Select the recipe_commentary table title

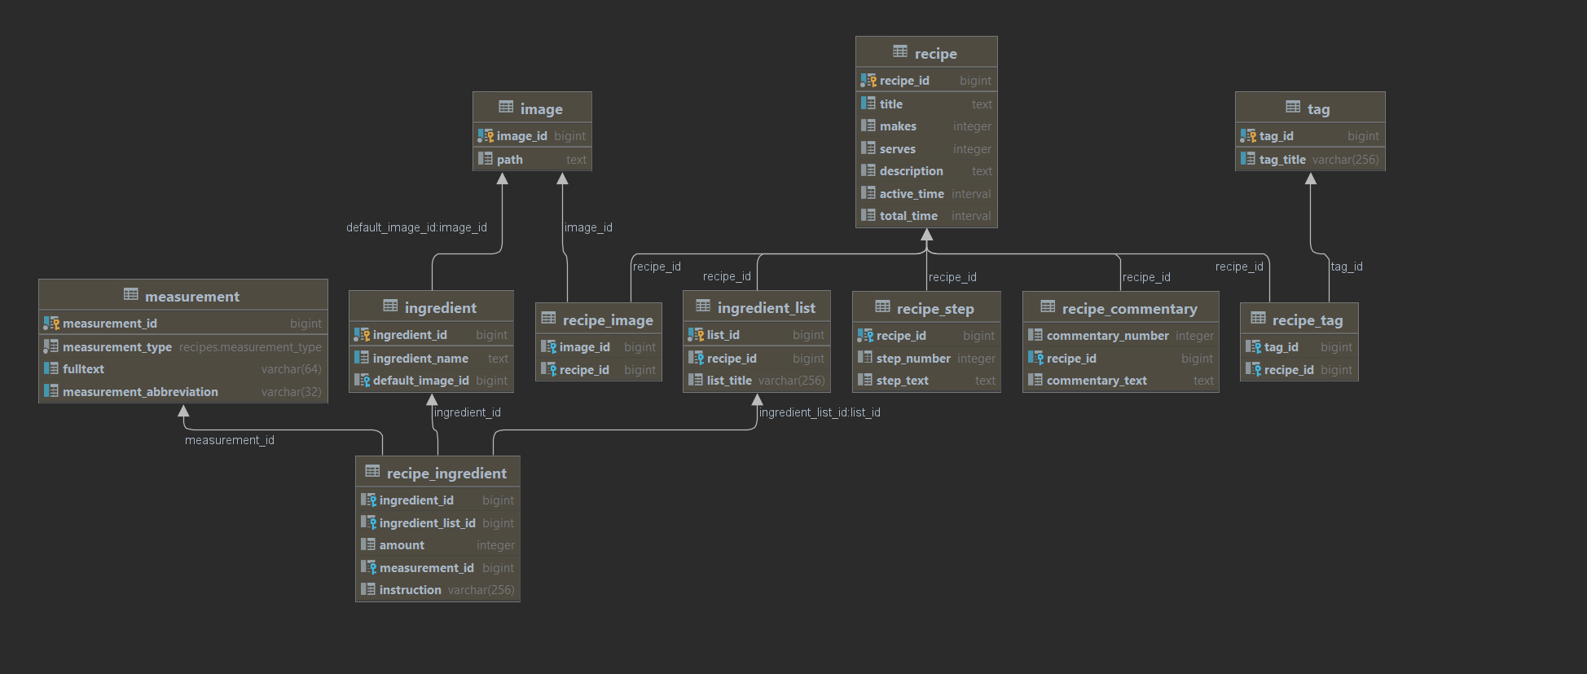tap(1129, 309)
